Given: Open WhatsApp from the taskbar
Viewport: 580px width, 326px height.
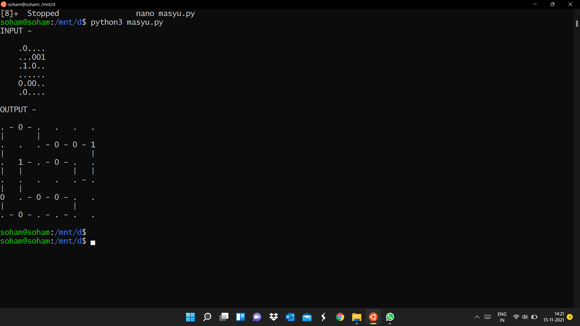Looking at the screenshot, I should tap(390, 317).
